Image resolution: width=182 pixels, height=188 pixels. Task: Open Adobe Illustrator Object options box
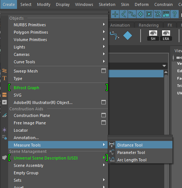pos(104,102)
